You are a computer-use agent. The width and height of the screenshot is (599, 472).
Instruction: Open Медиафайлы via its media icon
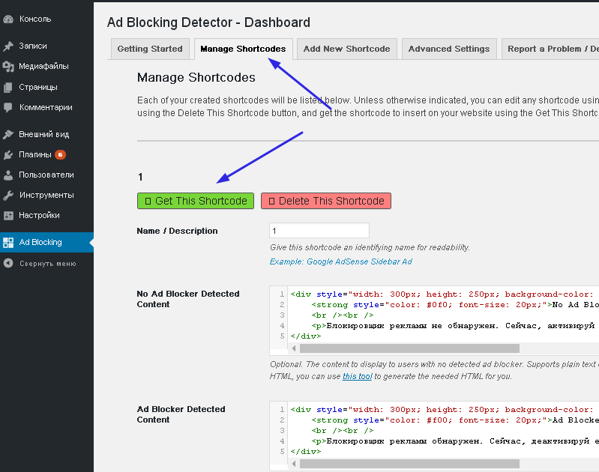tap(8, 67)
